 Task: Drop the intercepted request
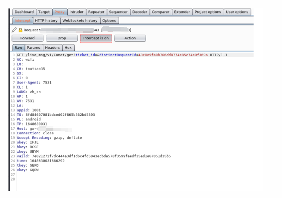62,38
